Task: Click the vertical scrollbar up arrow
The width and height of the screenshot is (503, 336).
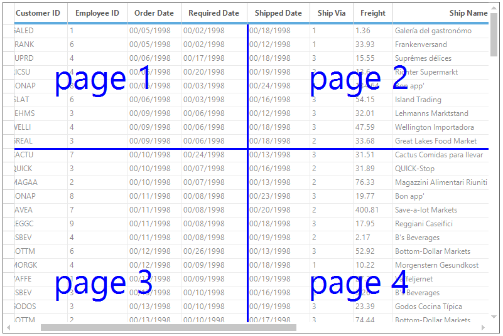Action: (494, 8)
